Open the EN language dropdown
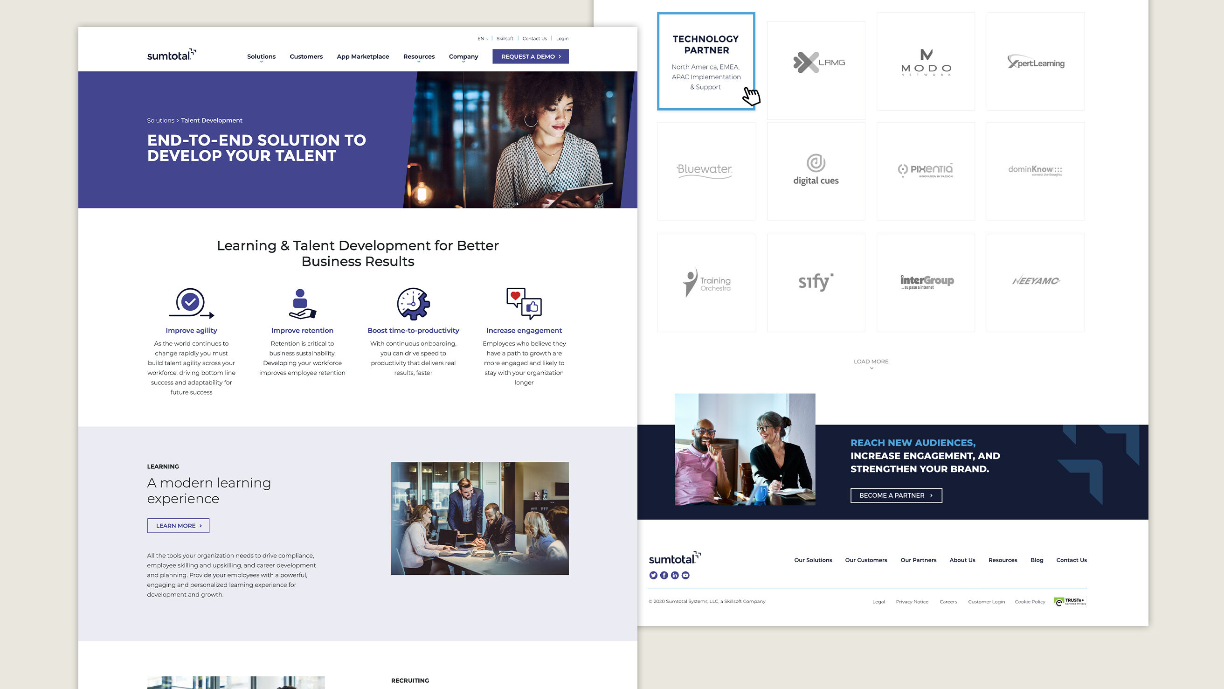This screenshot has width=1224, height=689. coord(483,39)
